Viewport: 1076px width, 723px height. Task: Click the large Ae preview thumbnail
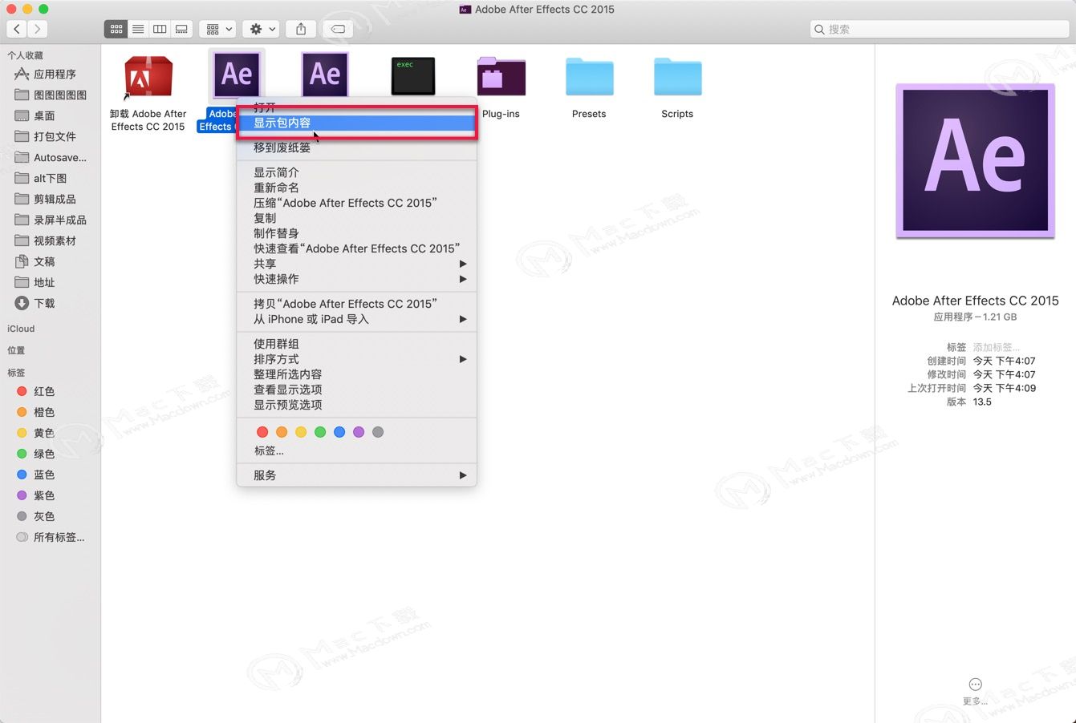click(975, 160)
